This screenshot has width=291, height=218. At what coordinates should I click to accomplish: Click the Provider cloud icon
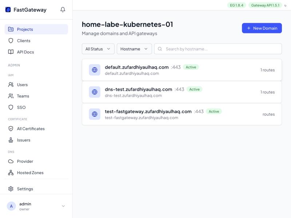[x=11, y=161]
